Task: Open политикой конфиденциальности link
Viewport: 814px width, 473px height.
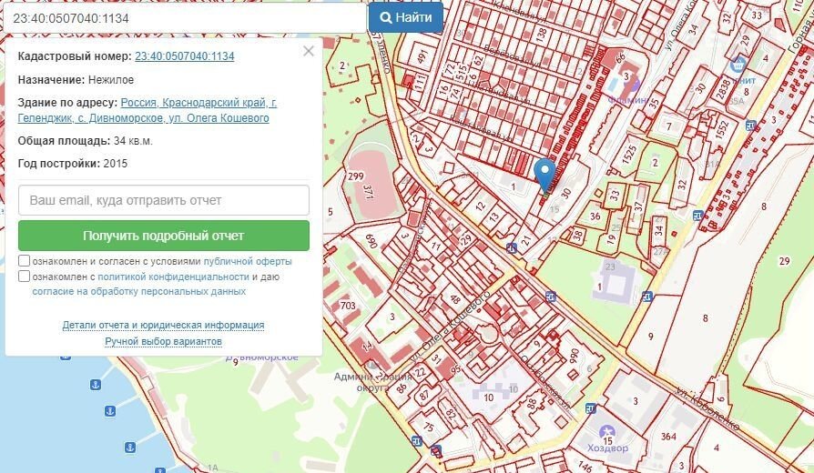Action: coord(173,277)
